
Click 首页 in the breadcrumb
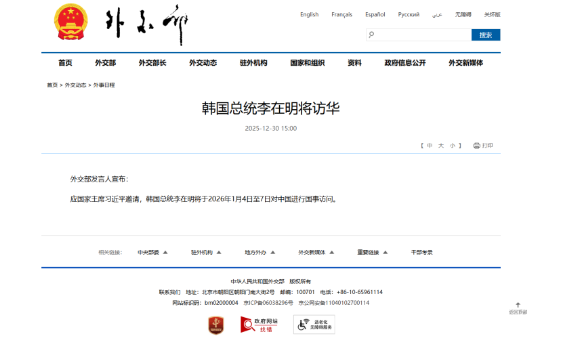click(52, 85)
